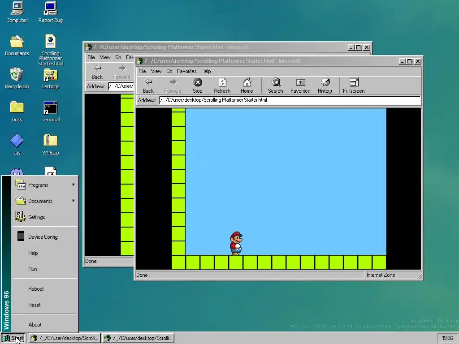Click address field in front browser
The width and height of the screenshot is (459, 344).
pos(290,100)
